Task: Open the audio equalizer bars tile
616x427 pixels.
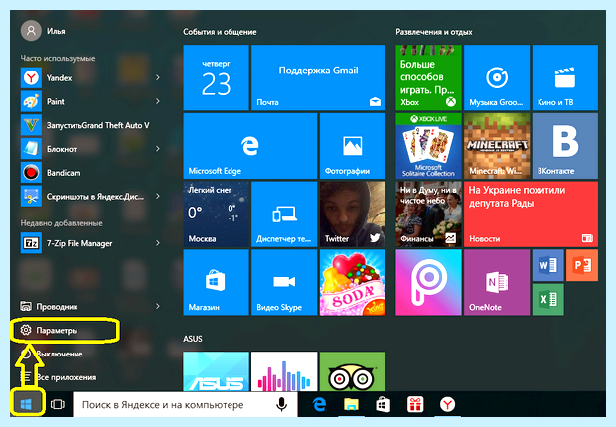Action: (x=284, y=371)
